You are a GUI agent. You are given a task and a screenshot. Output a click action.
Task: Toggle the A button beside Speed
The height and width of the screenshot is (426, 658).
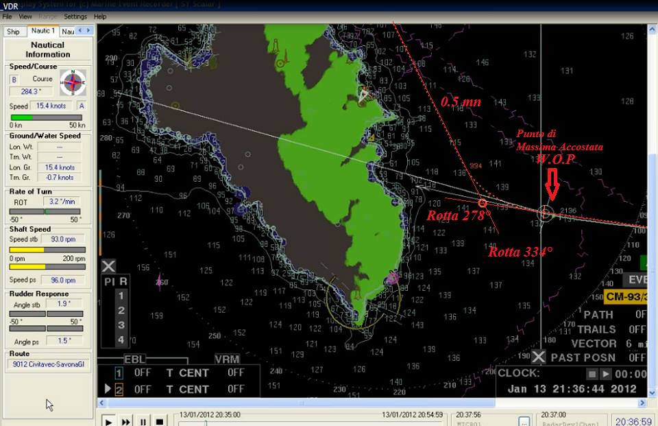[x=82, y=106]
